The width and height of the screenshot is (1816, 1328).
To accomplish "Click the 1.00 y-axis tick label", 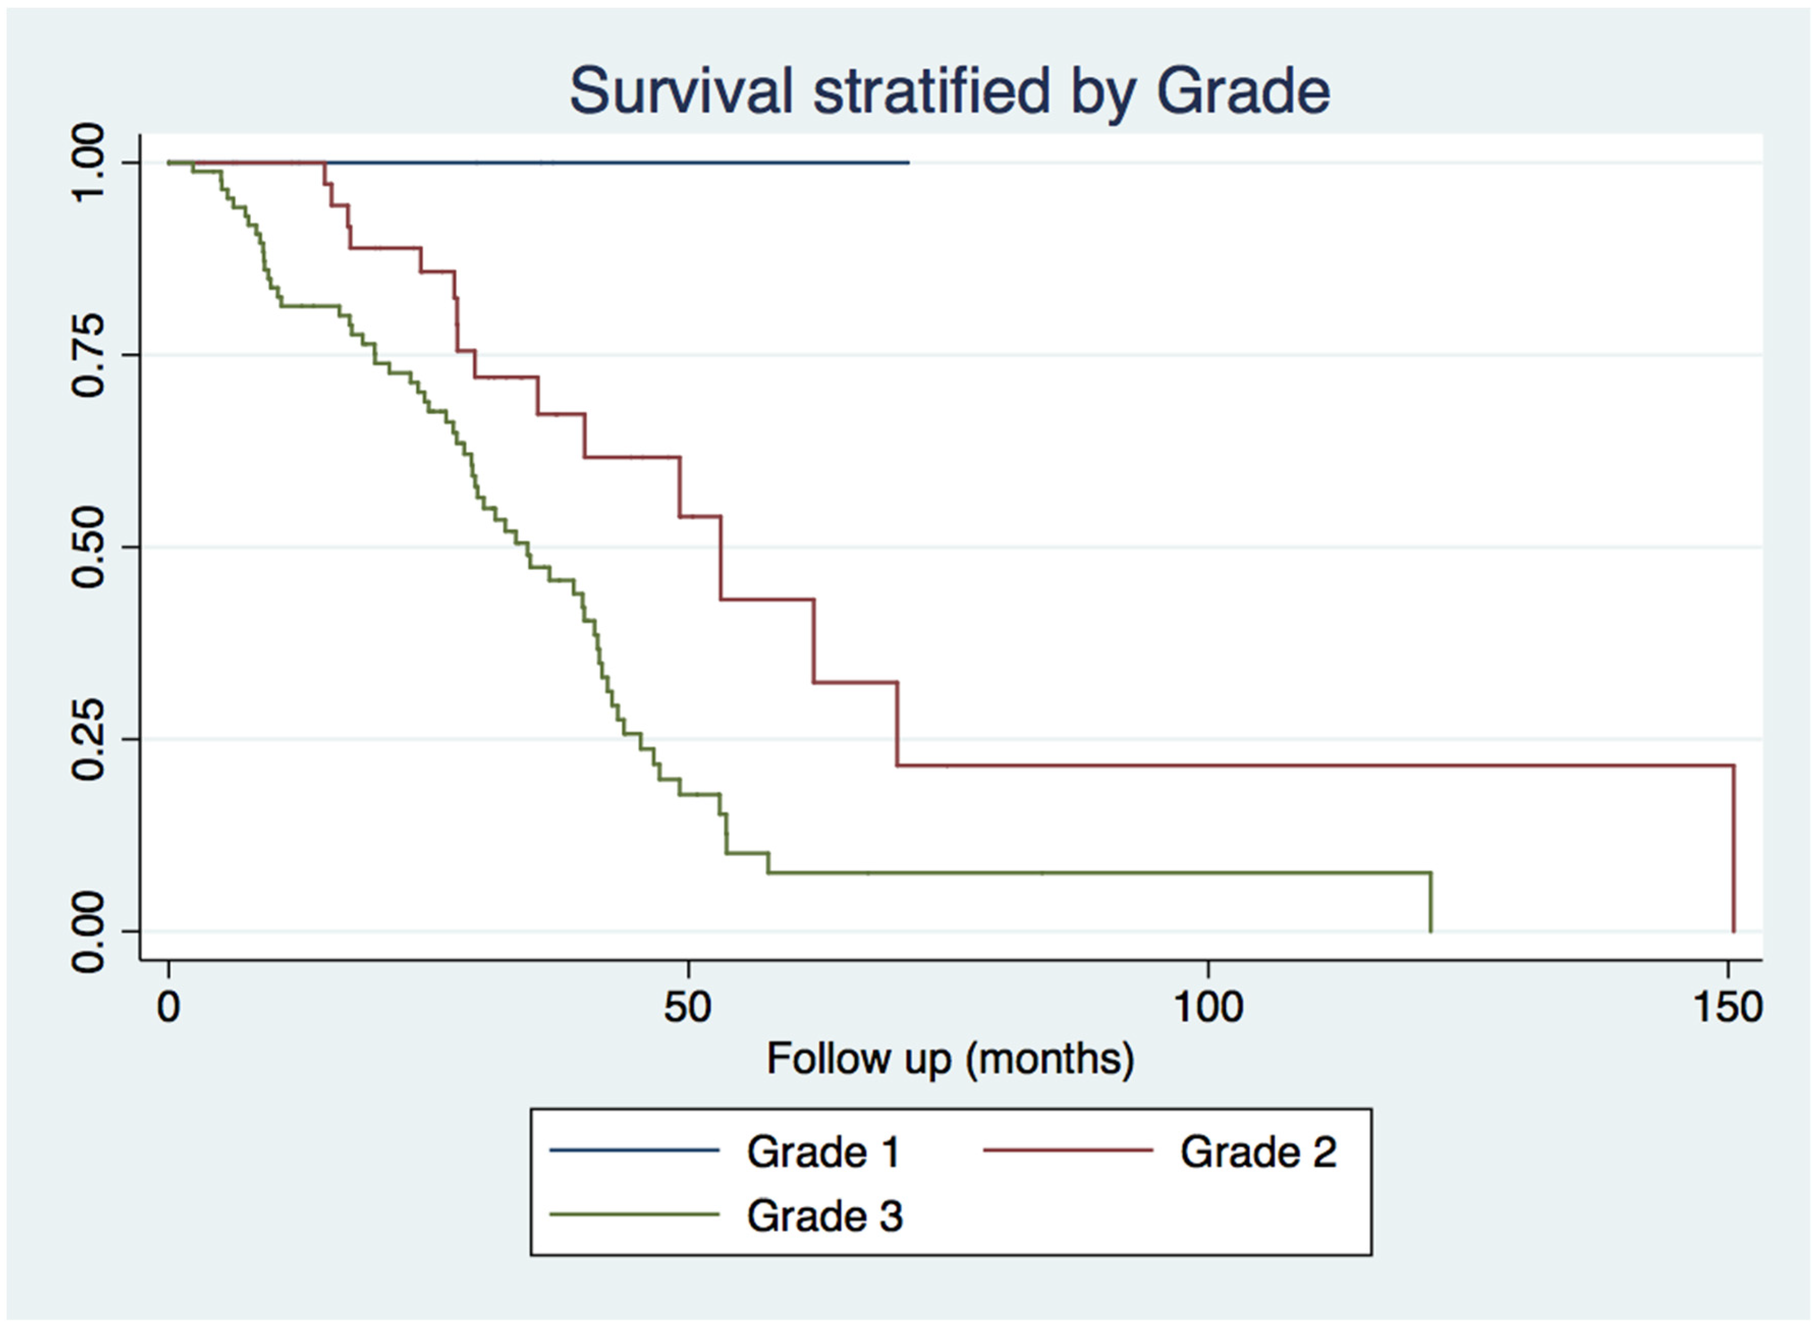I will pyautogui.click(x=89, y=163).
